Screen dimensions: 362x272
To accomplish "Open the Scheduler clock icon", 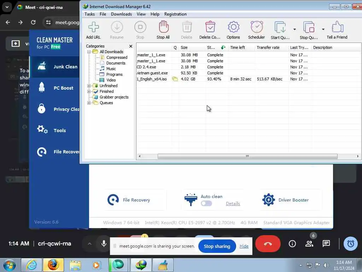I will click(257, 30).
